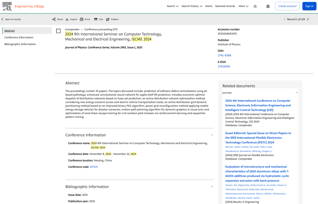Collapse the Journals related documents list
This screenshot has height=204, width=318.
pyautogui.click(x=297, y=93)
